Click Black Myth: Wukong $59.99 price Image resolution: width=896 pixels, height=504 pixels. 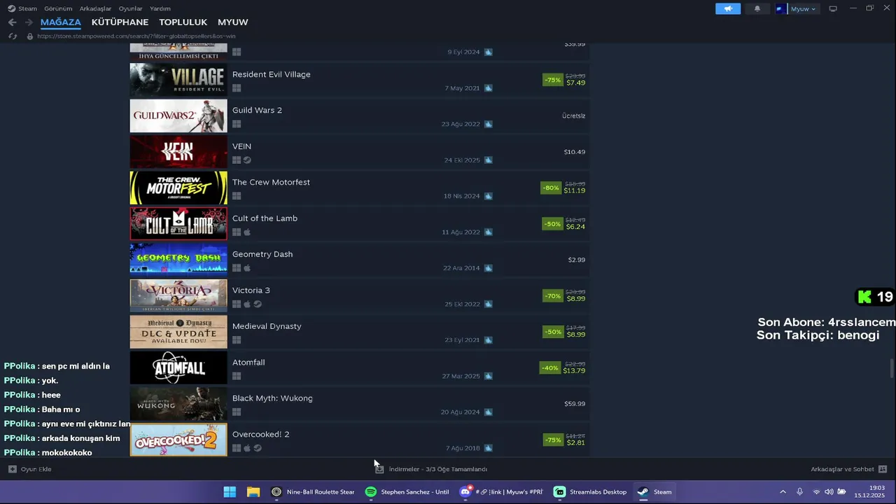[575, 404]
